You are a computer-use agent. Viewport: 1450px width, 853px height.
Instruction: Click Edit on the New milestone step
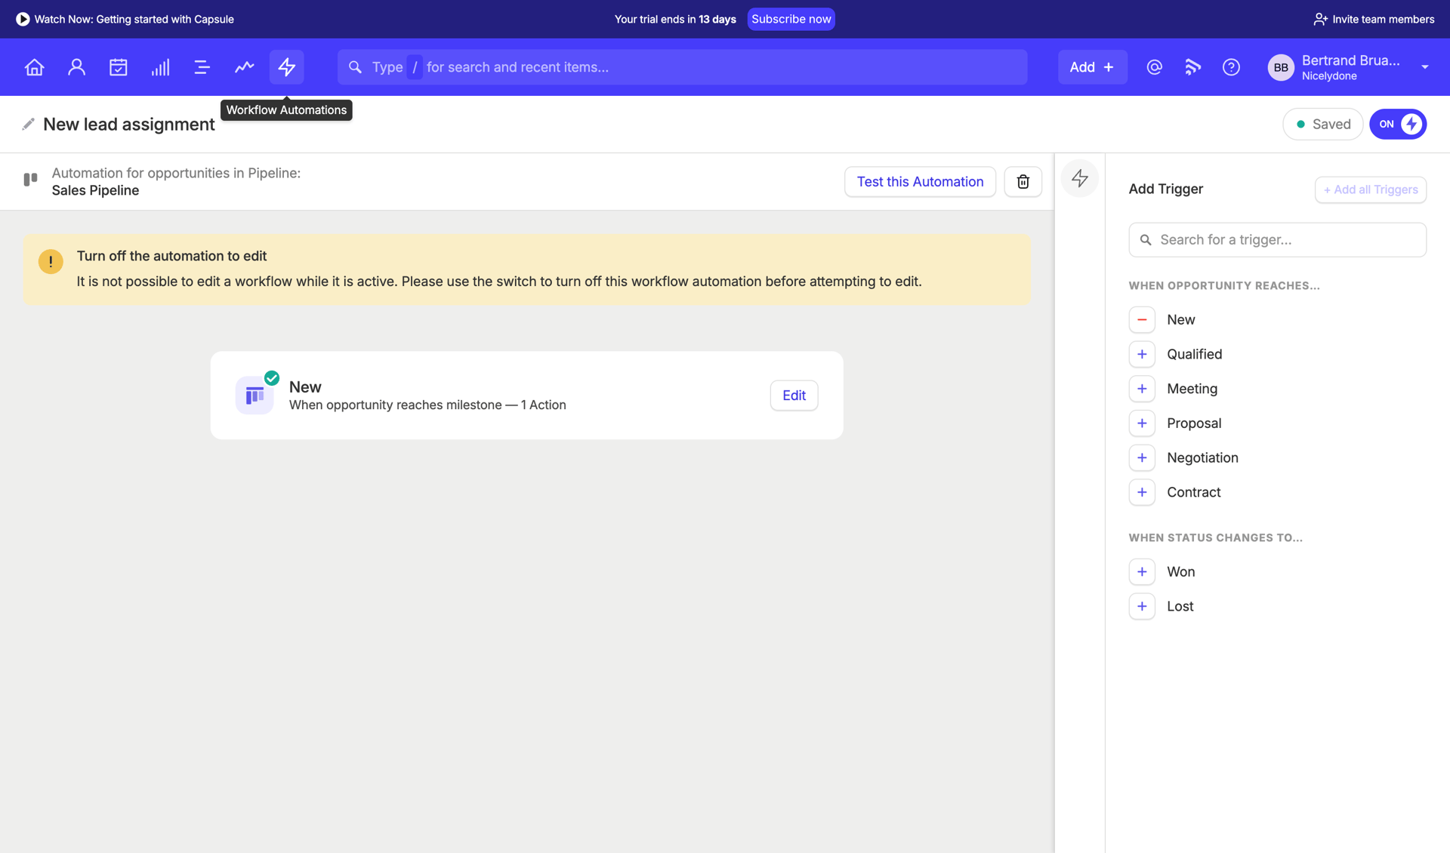pyautogui.click(x=794, y=395)
